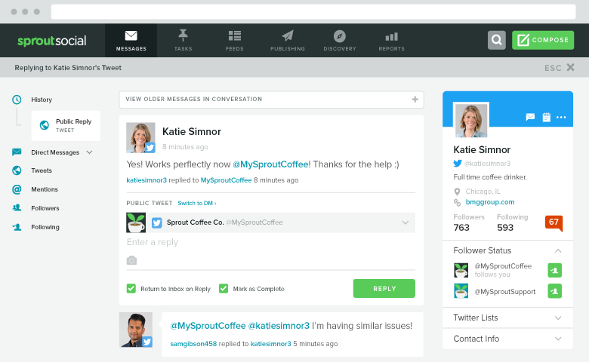
Task: Click the Tweets globe icon
Action: click(17, 170)
